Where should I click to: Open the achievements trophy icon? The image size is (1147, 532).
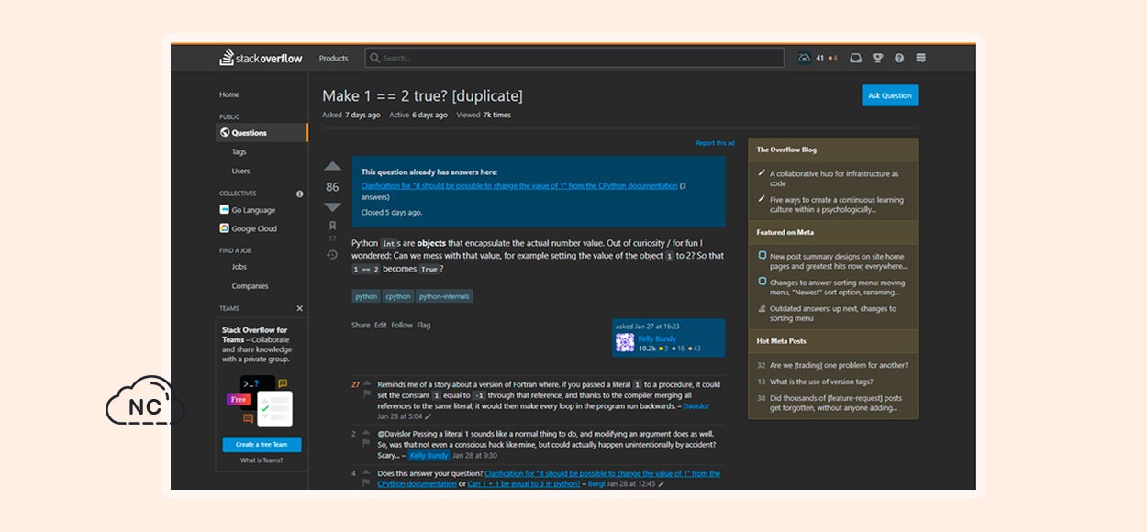tap(877, 58)
